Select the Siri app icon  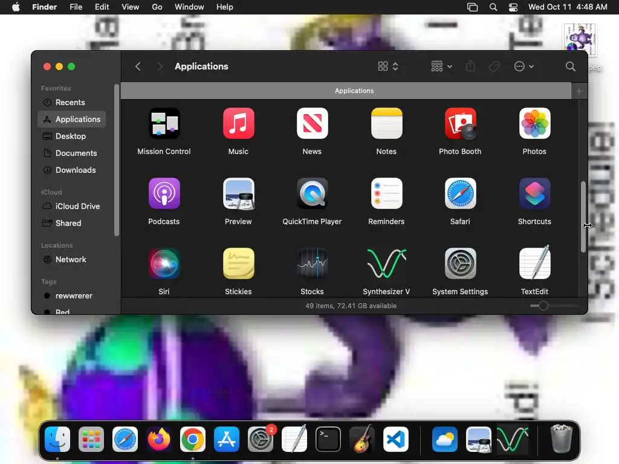pos(164,263)
